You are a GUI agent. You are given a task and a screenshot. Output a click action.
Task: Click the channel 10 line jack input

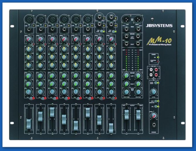coord(111,24)
